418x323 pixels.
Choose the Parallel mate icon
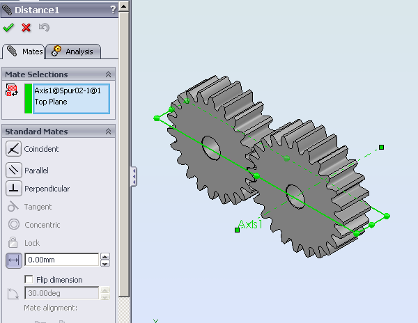click(14, 170)
